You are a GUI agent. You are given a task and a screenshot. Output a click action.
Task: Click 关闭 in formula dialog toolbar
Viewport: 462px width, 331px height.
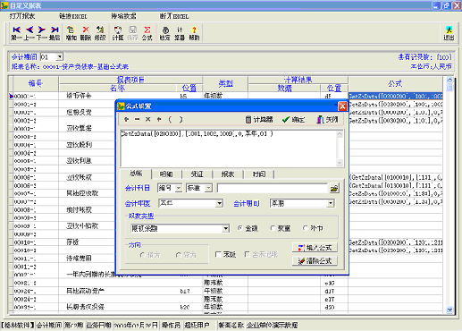coord(327,120)
